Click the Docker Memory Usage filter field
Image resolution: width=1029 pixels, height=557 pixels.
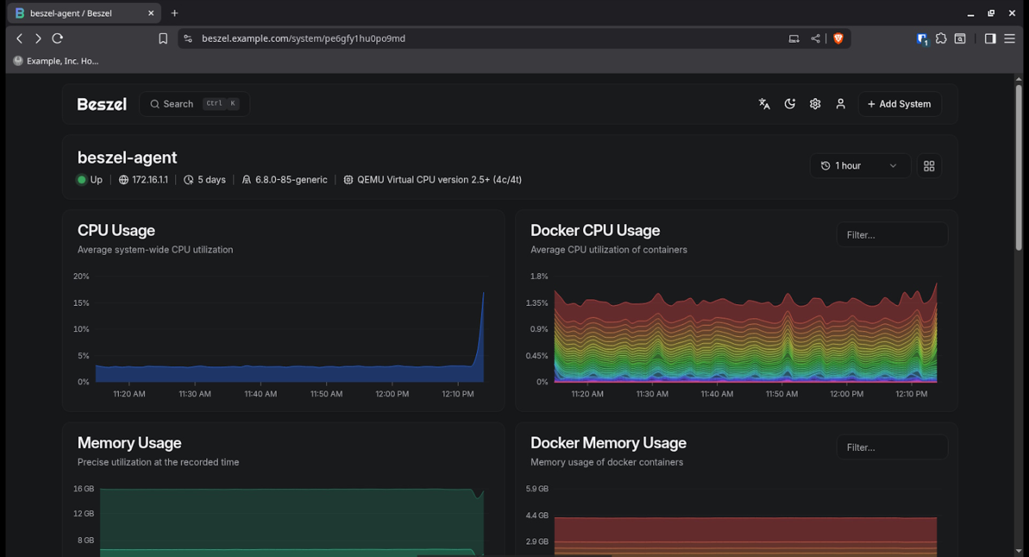pyautogui.click(x=892, y=448)
